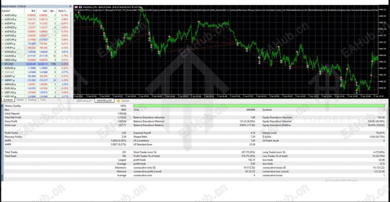Close the strategy tester report panel

pyautogui.click(x=2, y=106)
